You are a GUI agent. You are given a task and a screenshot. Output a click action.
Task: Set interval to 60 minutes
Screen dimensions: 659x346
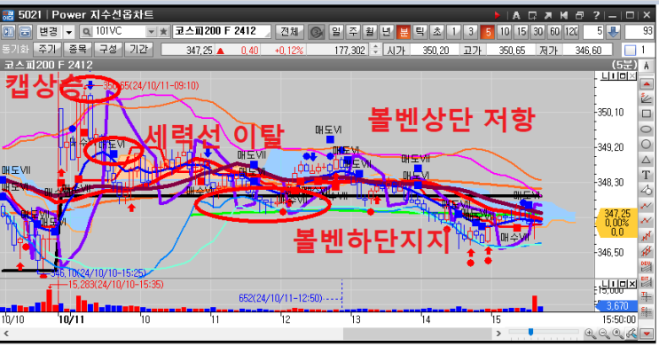pos(554,32)
